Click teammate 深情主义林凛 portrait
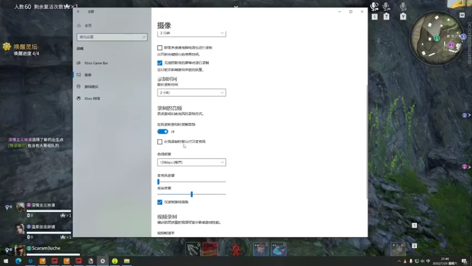The image size is (472, 266). point(21,207)
